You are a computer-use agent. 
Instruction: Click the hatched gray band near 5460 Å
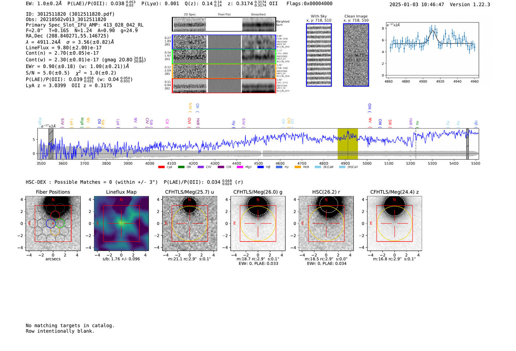click(467, 144)
